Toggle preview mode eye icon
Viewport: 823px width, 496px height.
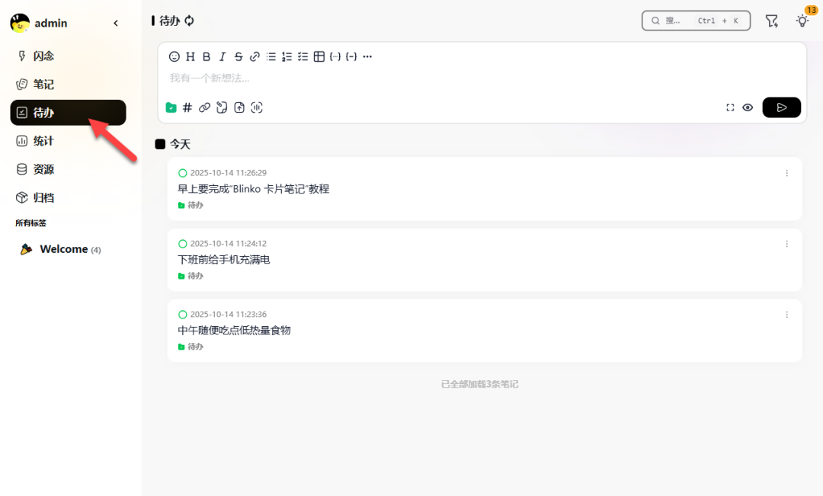[x=748, y=107]
